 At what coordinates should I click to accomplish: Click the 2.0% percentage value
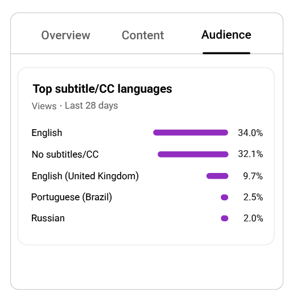pyautogui.click(x=253, y=218)
